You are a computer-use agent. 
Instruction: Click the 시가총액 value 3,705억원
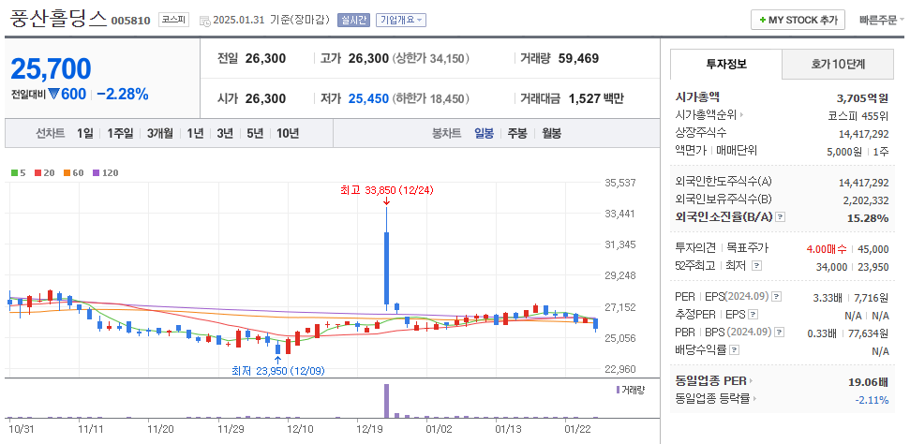click(862, 97)
